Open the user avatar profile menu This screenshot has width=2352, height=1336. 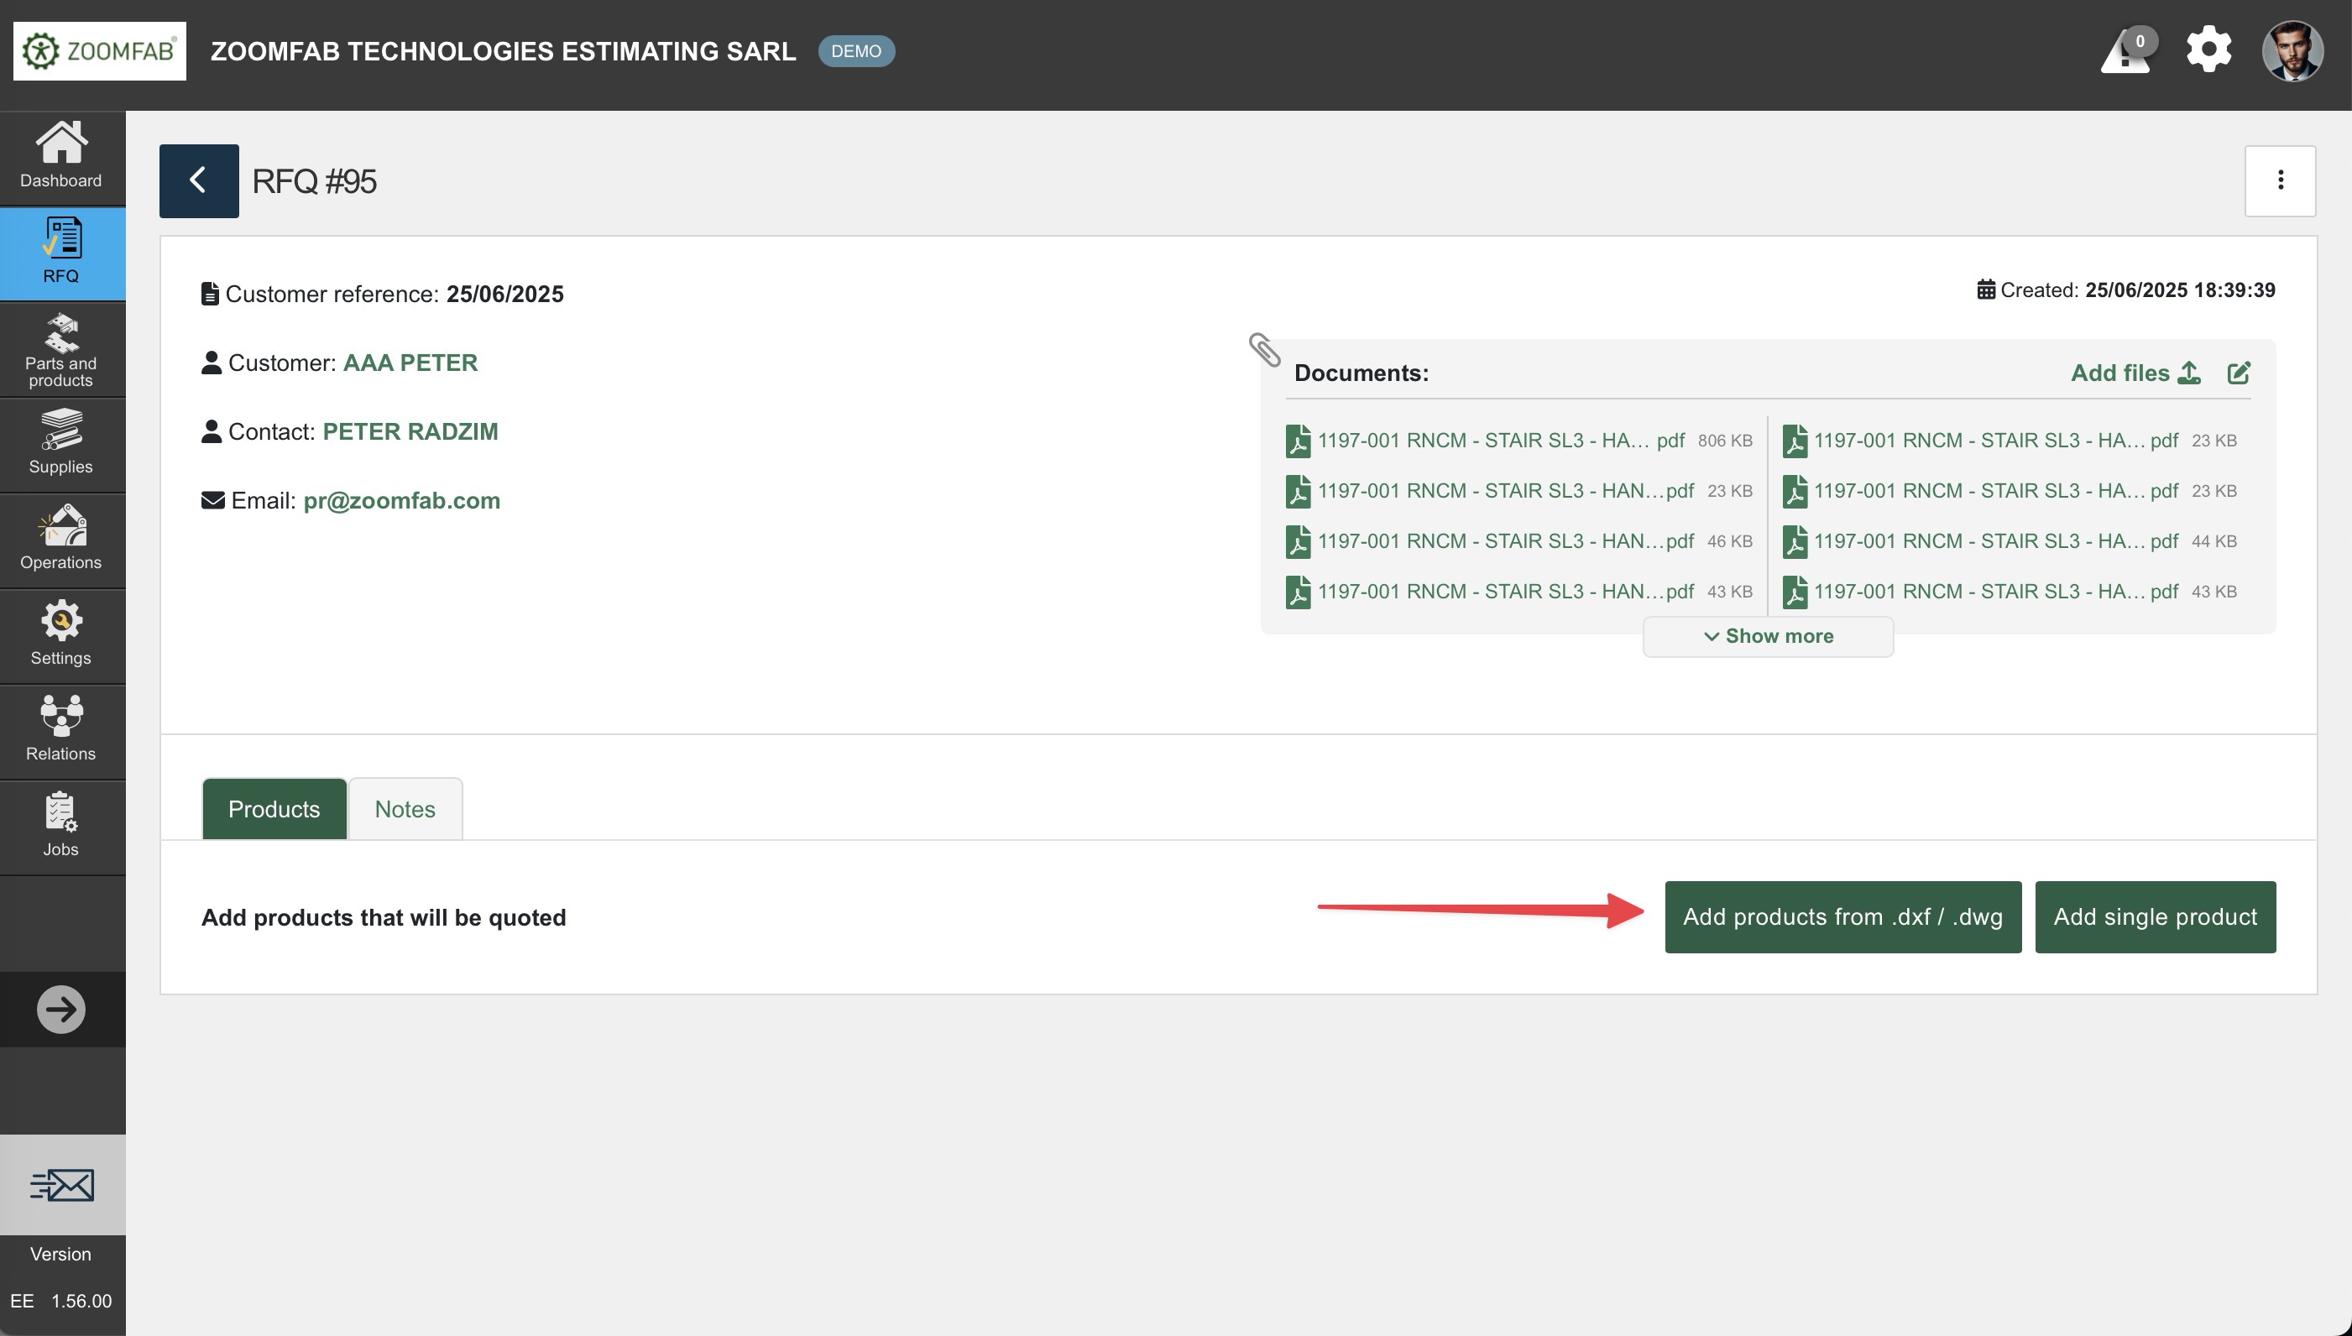(x=2292, y=51)
